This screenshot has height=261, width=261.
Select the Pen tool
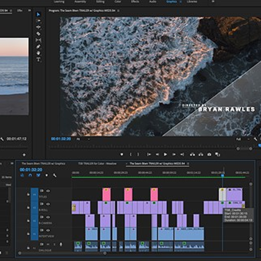point(38,47)
